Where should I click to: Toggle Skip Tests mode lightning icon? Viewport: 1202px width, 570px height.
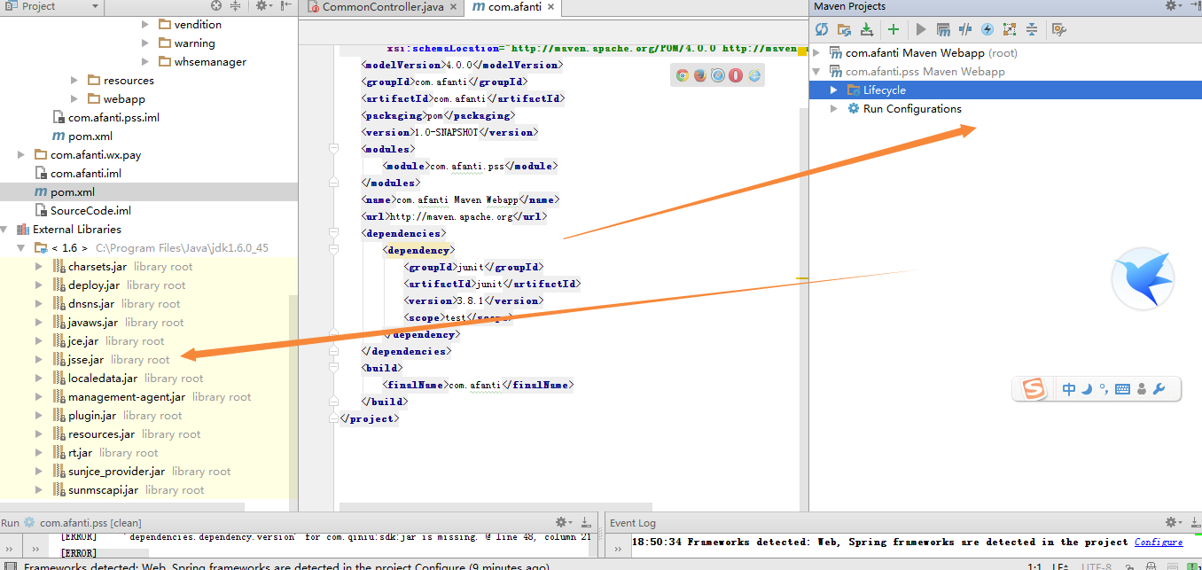pyautogui.click(x=987, y=29)
